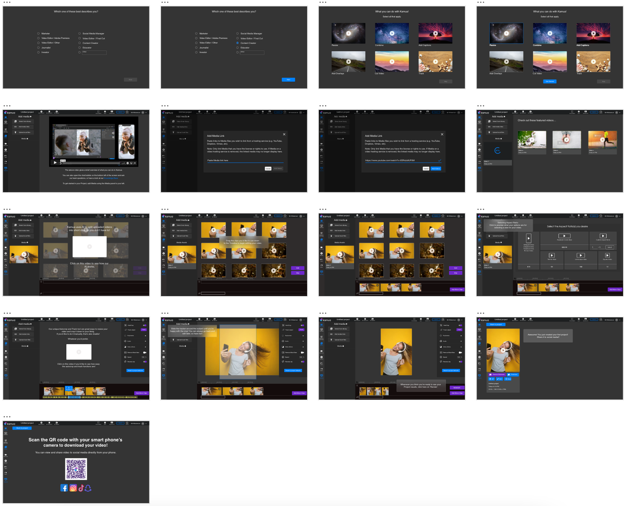Click Add Videos button beside the YouTube URL
The width and height of the screenshot is (627, 506).
click(436, 169)
